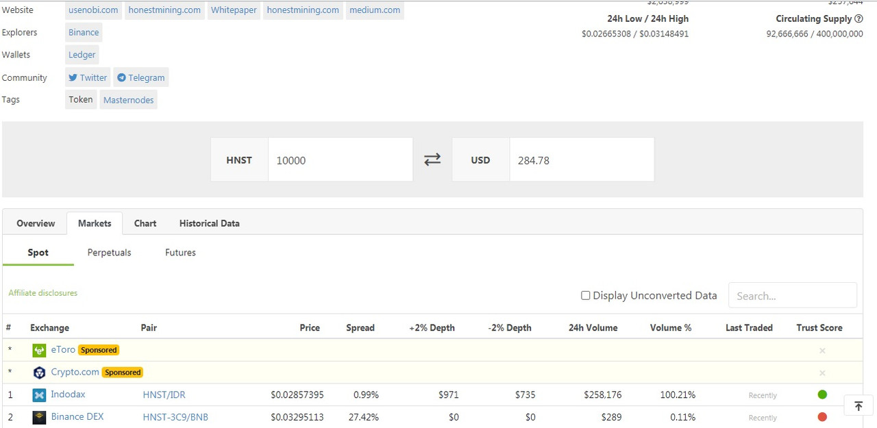
Task: Sort table by Spread column header
Action: click(360, 327)
